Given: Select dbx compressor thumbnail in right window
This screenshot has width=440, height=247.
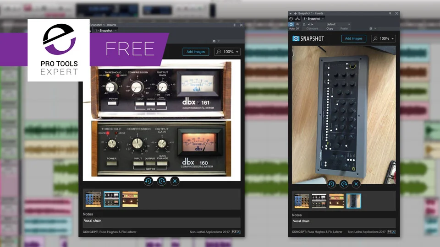Looking at the screenshot, I should [x=319, y=201].
